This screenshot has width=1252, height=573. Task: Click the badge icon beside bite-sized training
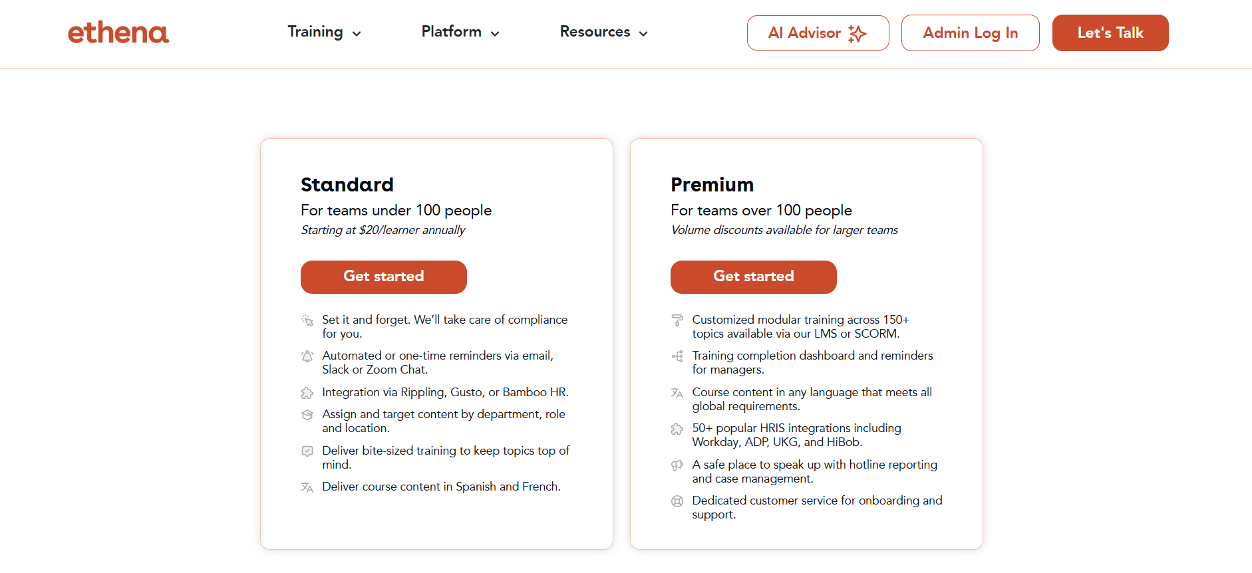click(x=307, y=451)
